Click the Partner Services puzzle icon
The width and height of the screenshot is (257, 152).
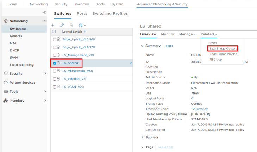[x=6, y=83]
